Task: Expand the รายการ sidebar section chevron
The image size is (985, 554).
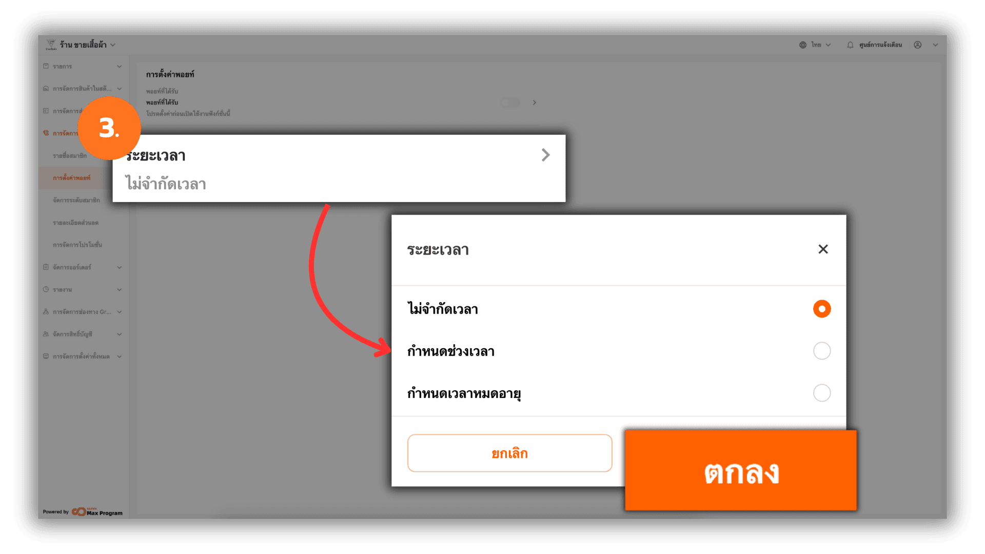Action: tap(120, 67)
